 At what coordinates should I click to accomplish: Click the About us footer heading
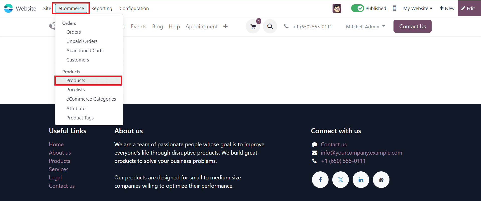128,131
